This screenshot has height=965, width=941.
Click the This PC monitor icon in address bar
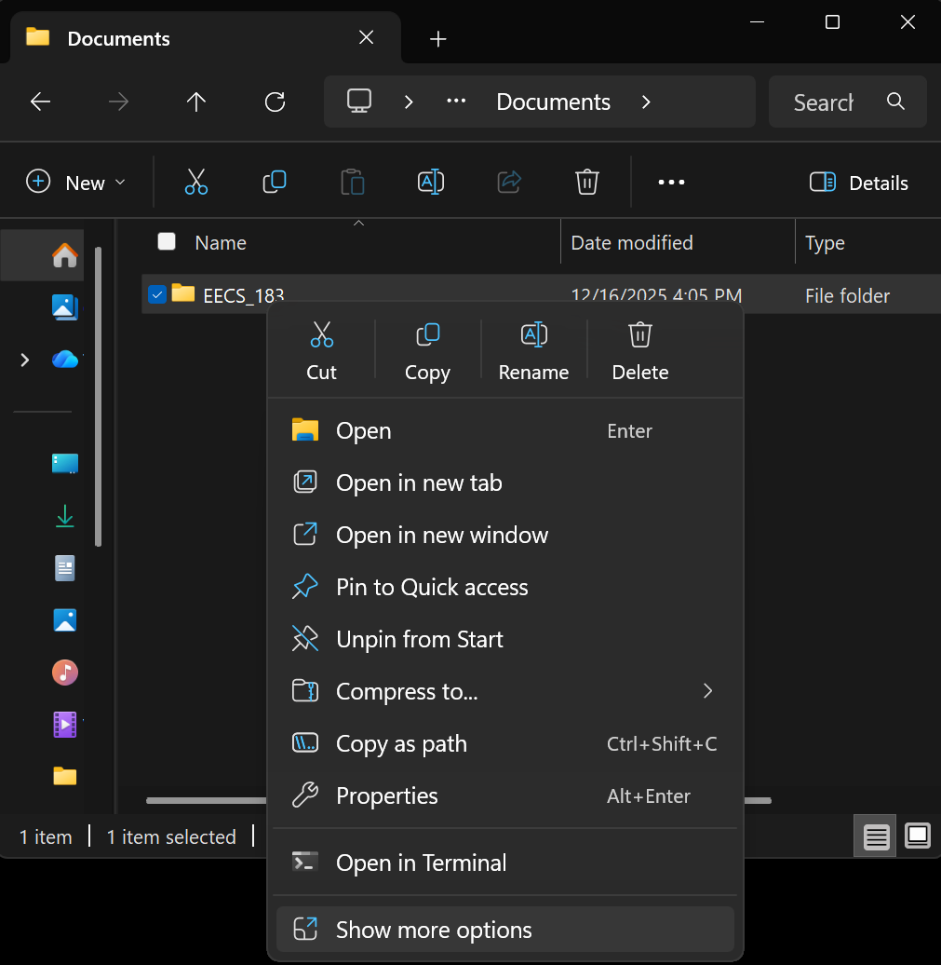(x=359, y=101)
